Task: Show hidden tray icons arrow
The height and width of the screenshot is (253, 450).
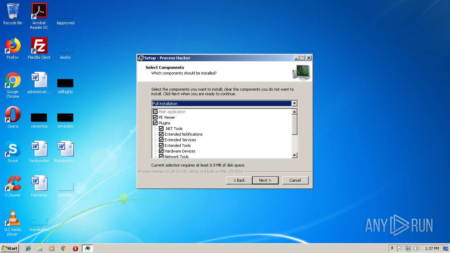Action: coord(392,248)
